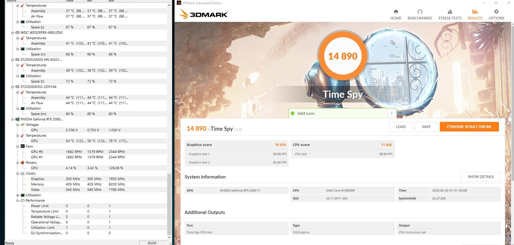Open the question mark help beside Valid score
The width and height of the screenshot is (514, 245).
392,113
